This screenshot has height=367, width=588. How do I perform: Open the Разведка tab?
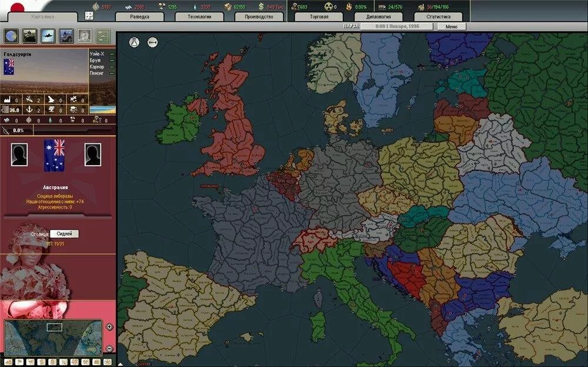tap(139, 17)
